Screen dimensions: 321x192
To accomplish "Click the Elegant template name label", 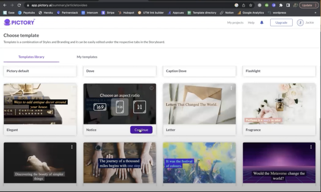I will point(12,130).
